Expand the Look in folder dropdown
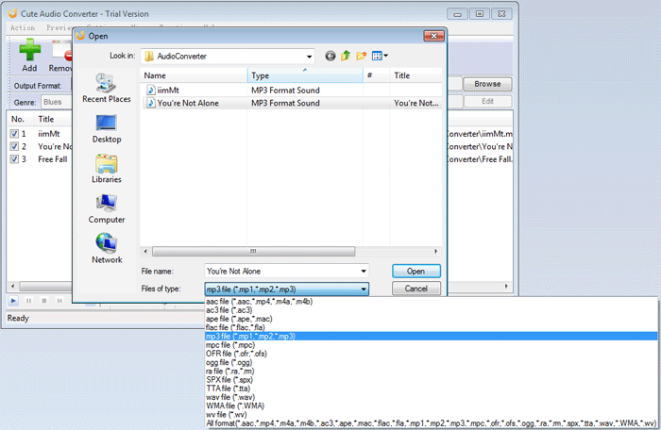This screenshot has height=430, width=661. point(309,57)
